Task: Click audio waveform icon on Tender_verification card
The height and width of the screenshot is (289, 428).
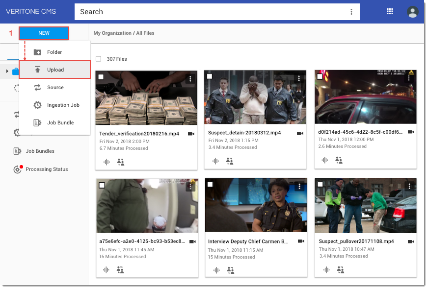Action: pyautogui.click(x=107, y=161)
